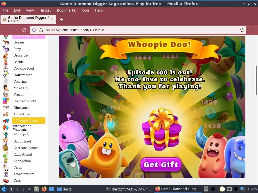The width and height of the screenshot is (258, 193).
Task: Open the Tools menu
Action: pyautogui.click(x=85, y=10)
